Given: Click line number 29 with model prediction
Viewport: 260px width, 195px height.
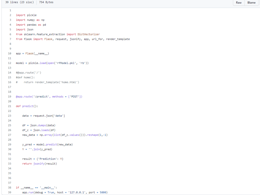Looking at the screenshot, I should click(x=9, y=144).
